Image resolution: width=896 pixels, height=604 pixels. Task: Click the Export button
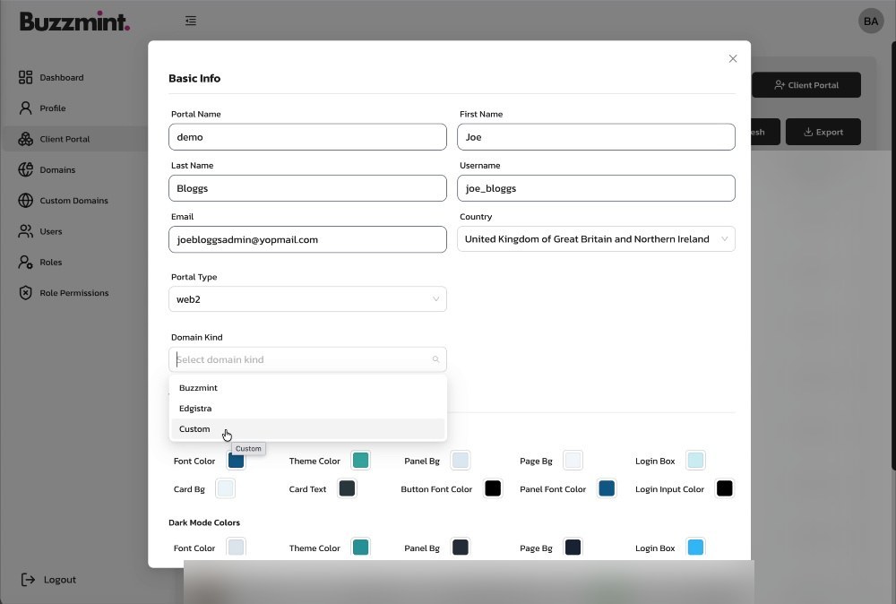click(823, 132)
